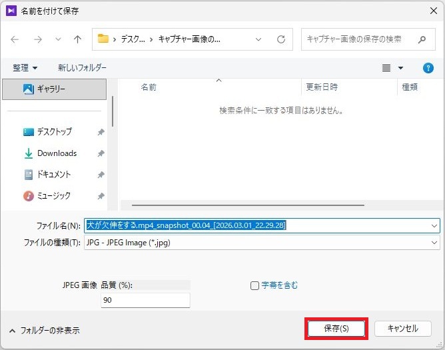Screen dimensions: 445x350
Task: Click the search magnifier icon
Action: [x=422, y=39]
